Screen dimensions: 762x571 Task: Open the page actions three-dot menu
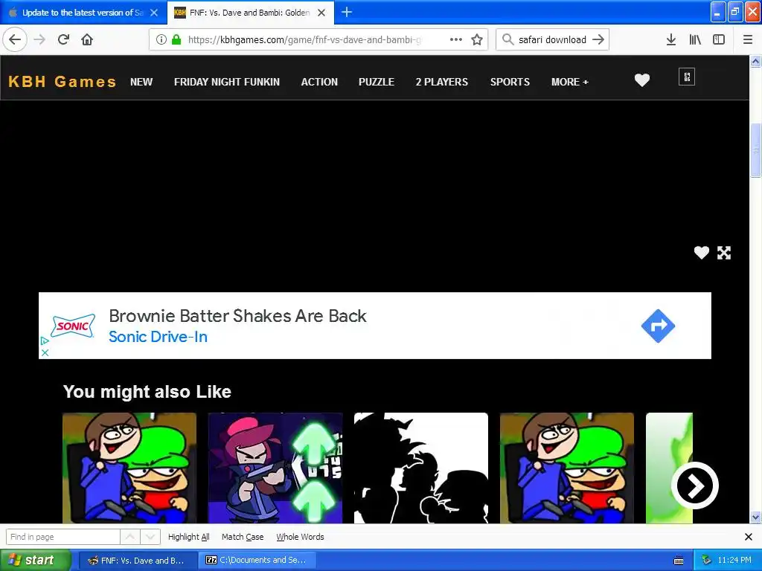click(x=456, y=39)
